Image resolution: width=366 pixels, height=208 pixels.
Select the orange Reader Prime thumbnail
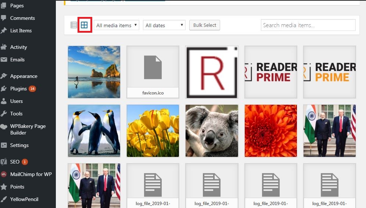(x=330, y=72)
